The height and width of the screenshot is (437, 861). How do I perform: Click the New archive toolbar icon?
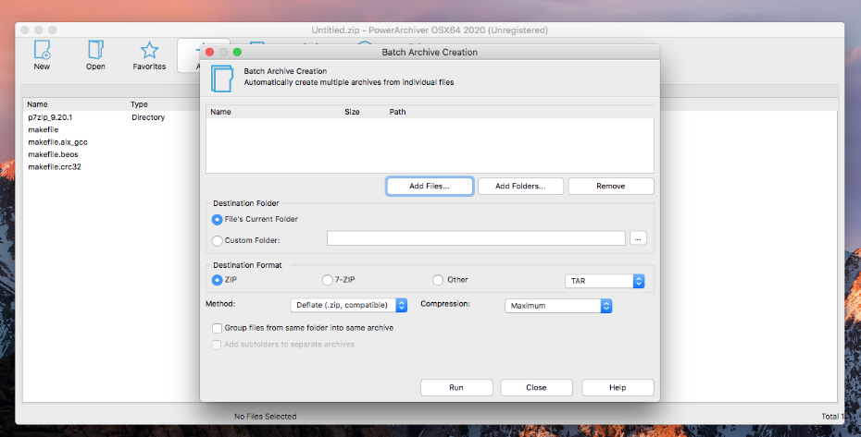coord(42,51)
